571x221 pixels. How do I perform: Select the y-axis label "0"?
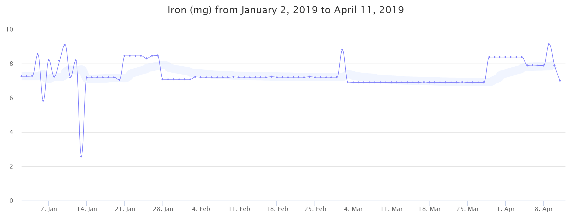tap(11, 201)
